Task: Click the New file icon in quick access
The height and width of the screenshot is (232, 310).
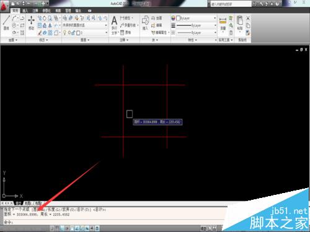Action: coord(13,3)
